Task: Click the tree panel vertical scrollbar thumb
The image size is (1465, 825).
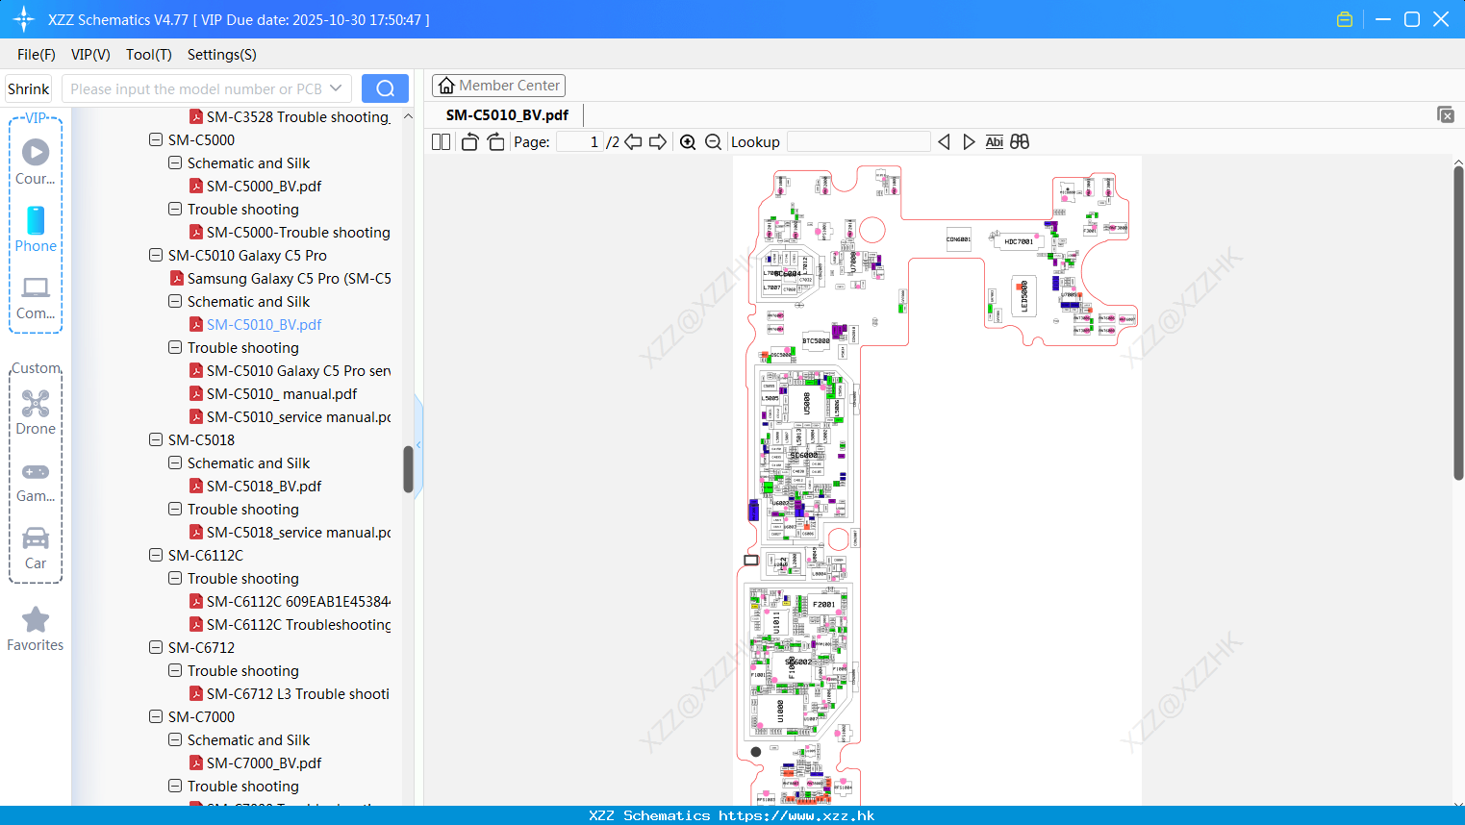Action: coord(408,469)
